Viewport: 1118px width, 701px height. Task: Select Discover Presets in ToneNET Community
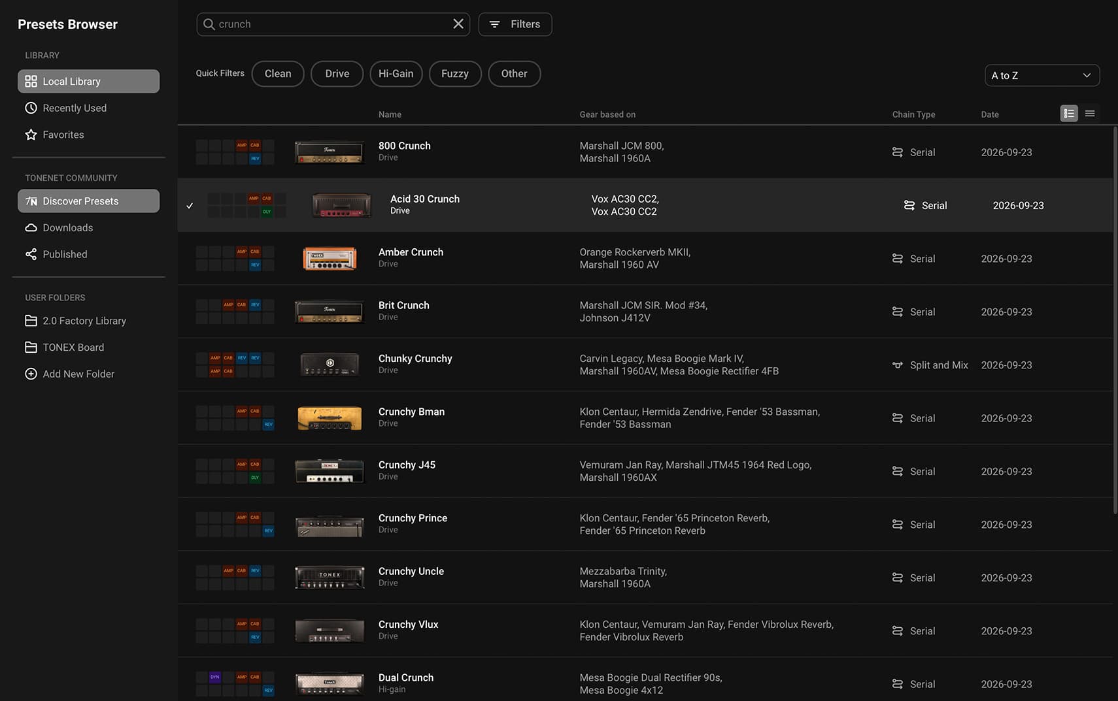[x=88, y=201]
